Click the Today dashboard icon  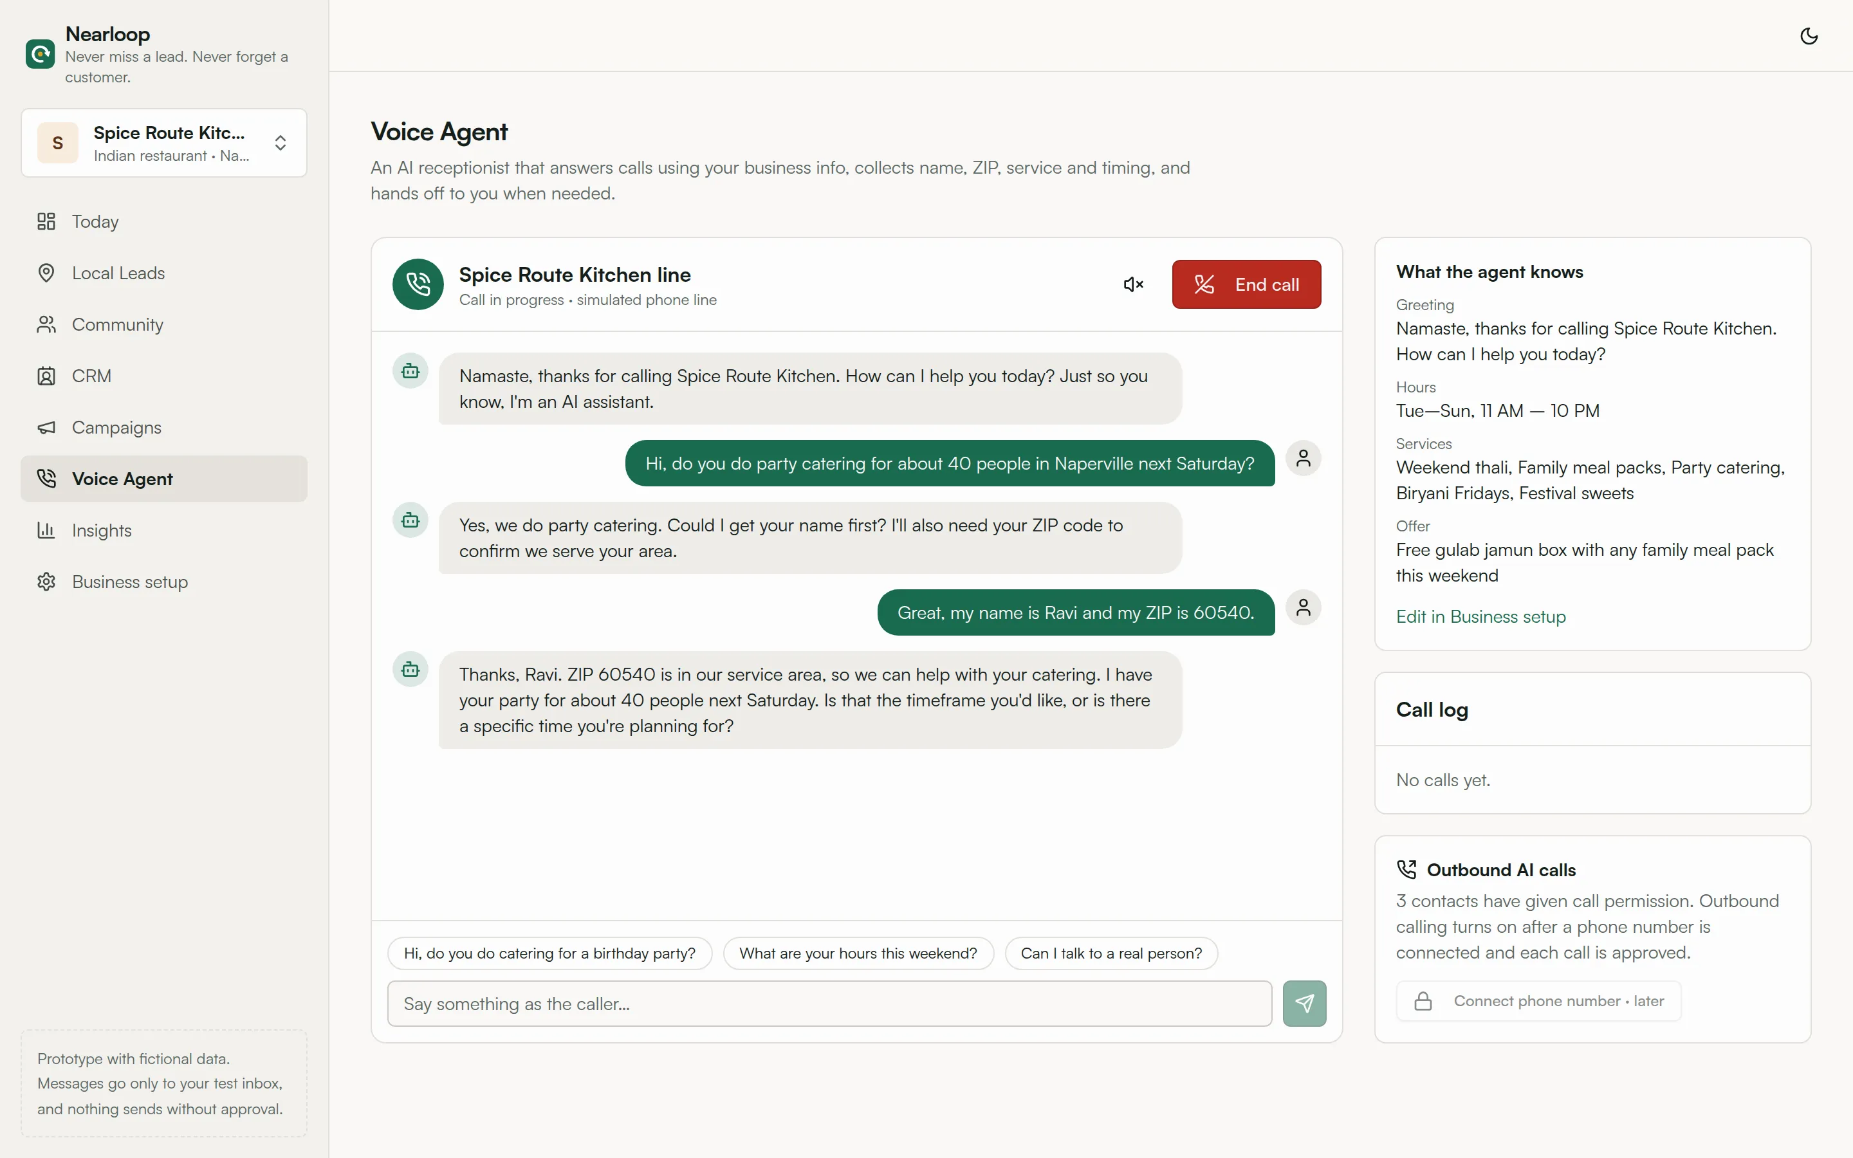pos(46,221)
